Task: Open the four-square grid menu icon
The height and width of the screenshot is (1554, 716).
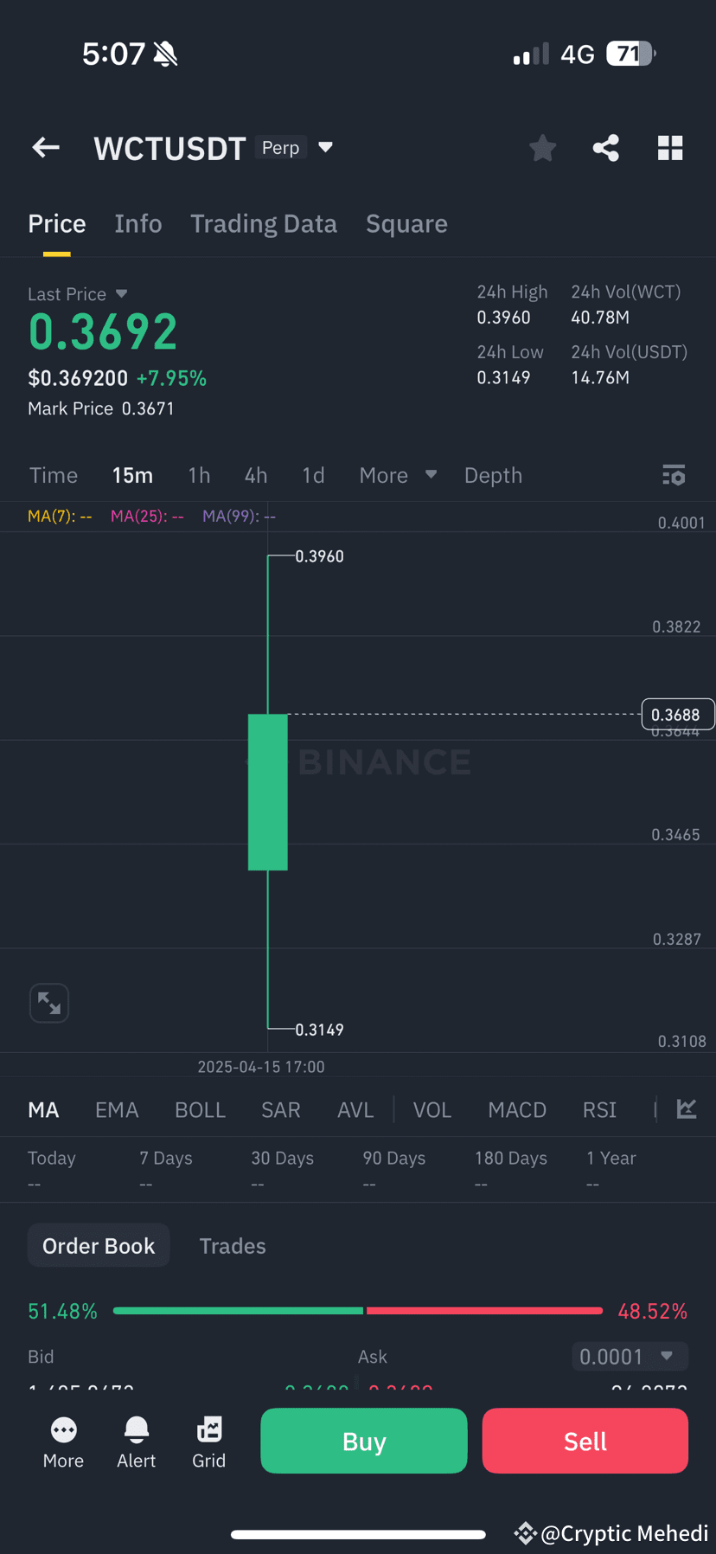Action: (670, 148)
